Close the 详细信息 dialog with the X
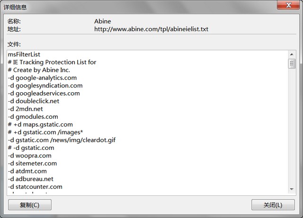 pyautogui.click(x=288, y=5)
